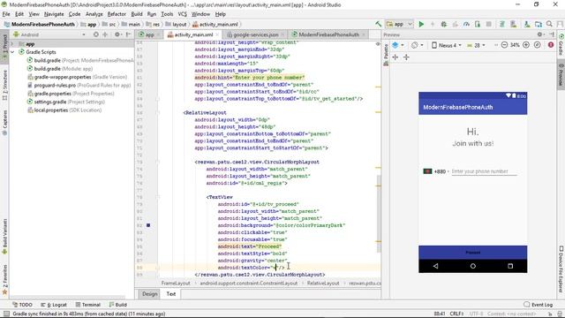Open the Refactor menu
Screen dimensions: 565x318
(117, 14)
